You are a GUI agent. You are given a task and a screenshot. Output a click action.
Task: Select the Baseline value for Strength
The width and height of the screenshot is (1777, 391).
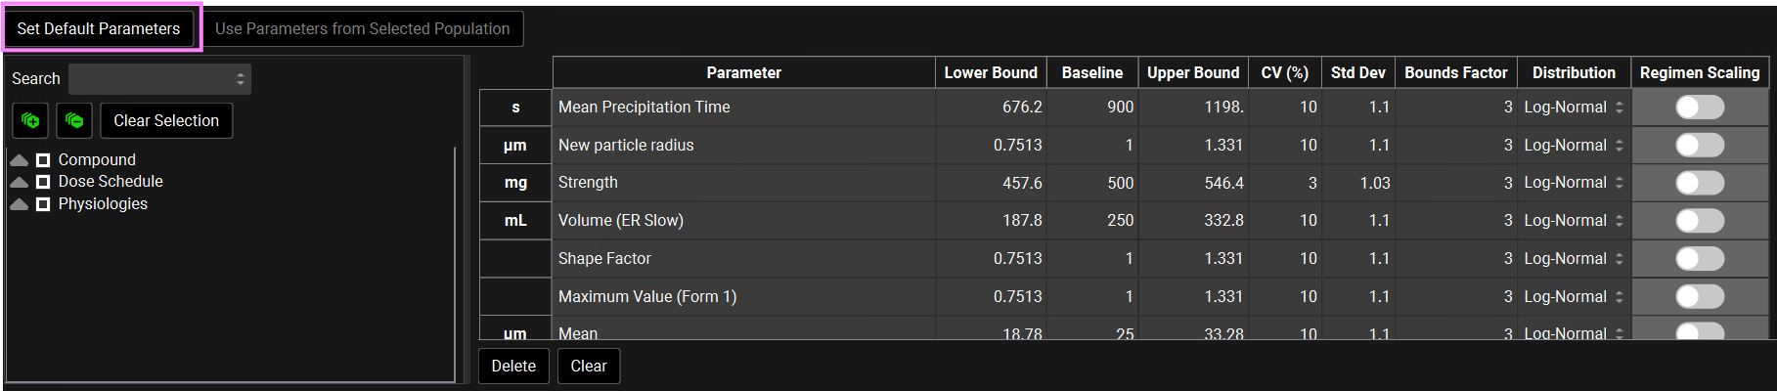pos(1093,183)
